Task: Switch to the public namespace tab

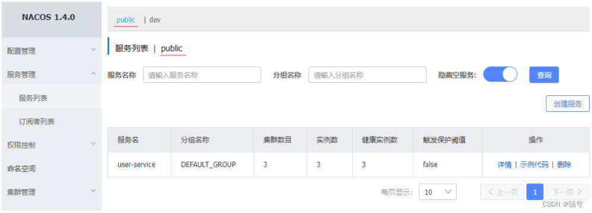Action: (126, 20)
